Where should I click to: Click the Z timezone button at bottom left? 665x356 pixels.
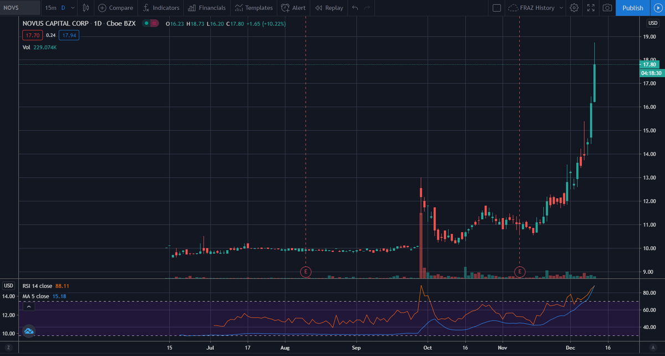[x=9, y=347]
